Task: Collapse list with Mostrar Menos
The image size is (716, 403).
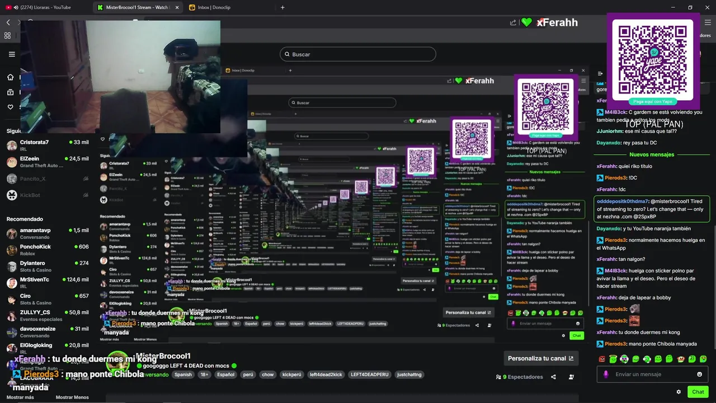Action: point(72,397)
